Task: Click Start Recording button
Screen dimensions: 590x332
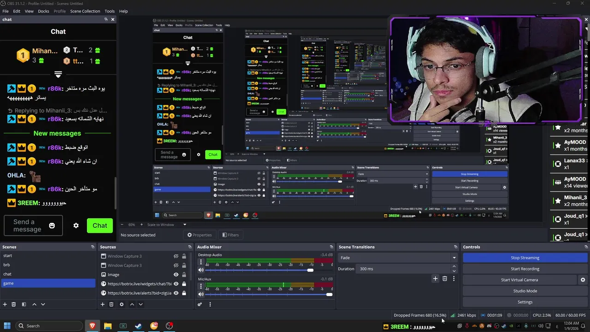Action: (x=525, y=269)
